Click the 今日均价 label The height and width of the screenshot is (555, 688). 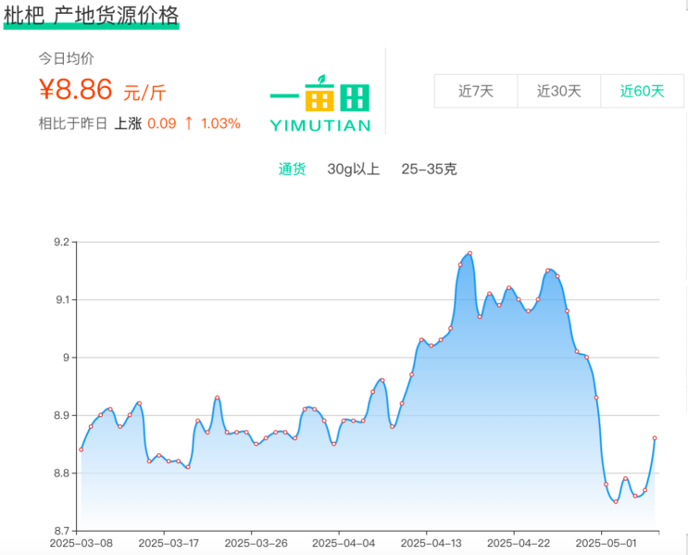point(67,58)
